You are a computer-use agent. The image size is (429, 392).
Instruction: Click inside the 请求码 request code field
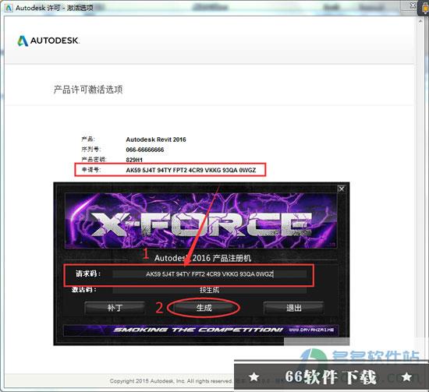209,274
